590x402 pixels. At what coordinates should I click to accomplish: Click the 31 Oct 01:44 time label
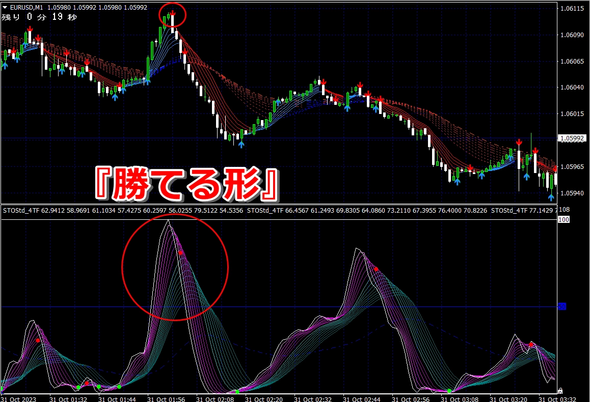pos(117,399)
